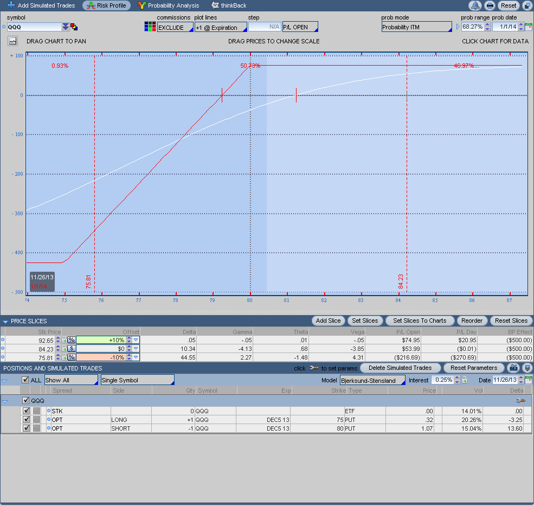Image resolution: width=534 pixels, height=506 pixels.
Task: Click the blue dot on the 84.23 slice row
Action: pyautogui.click(x=3, y=348)
